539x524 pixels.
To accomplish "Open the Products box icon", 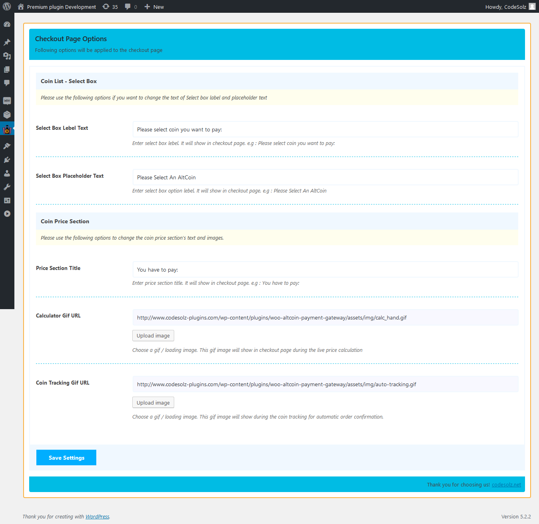I will pos(7,115).
